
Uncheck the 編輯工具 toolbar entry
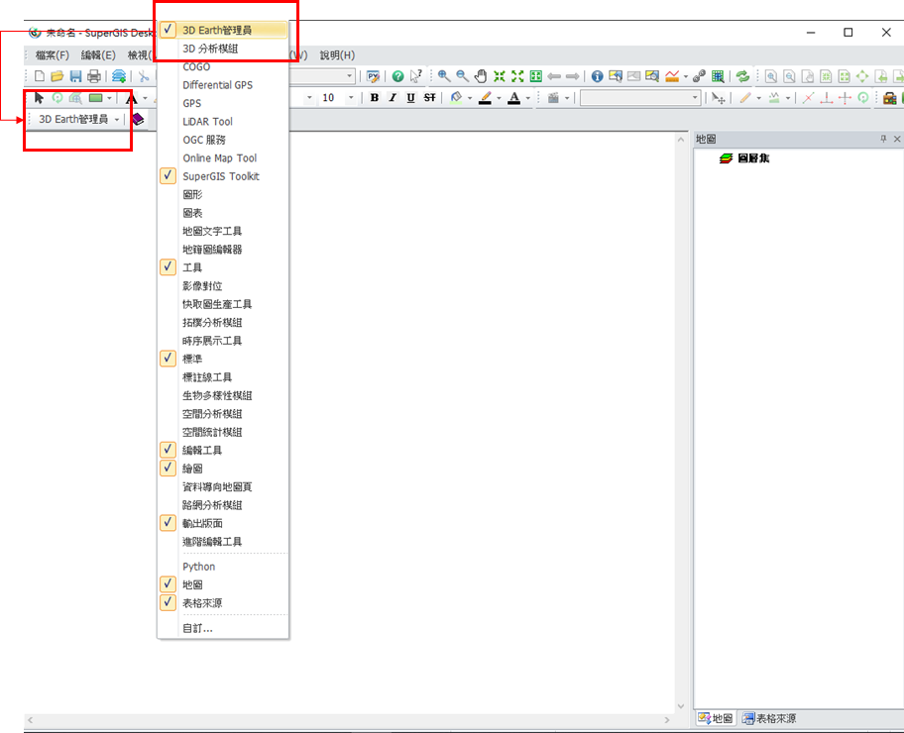pyautogui.click(x=223, y=450)
